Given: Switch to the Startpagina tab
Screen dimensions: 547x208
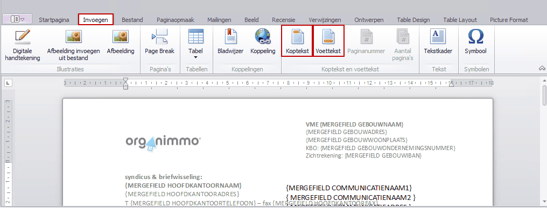Looking at the screenshot, I should click(x=54, y=20).
